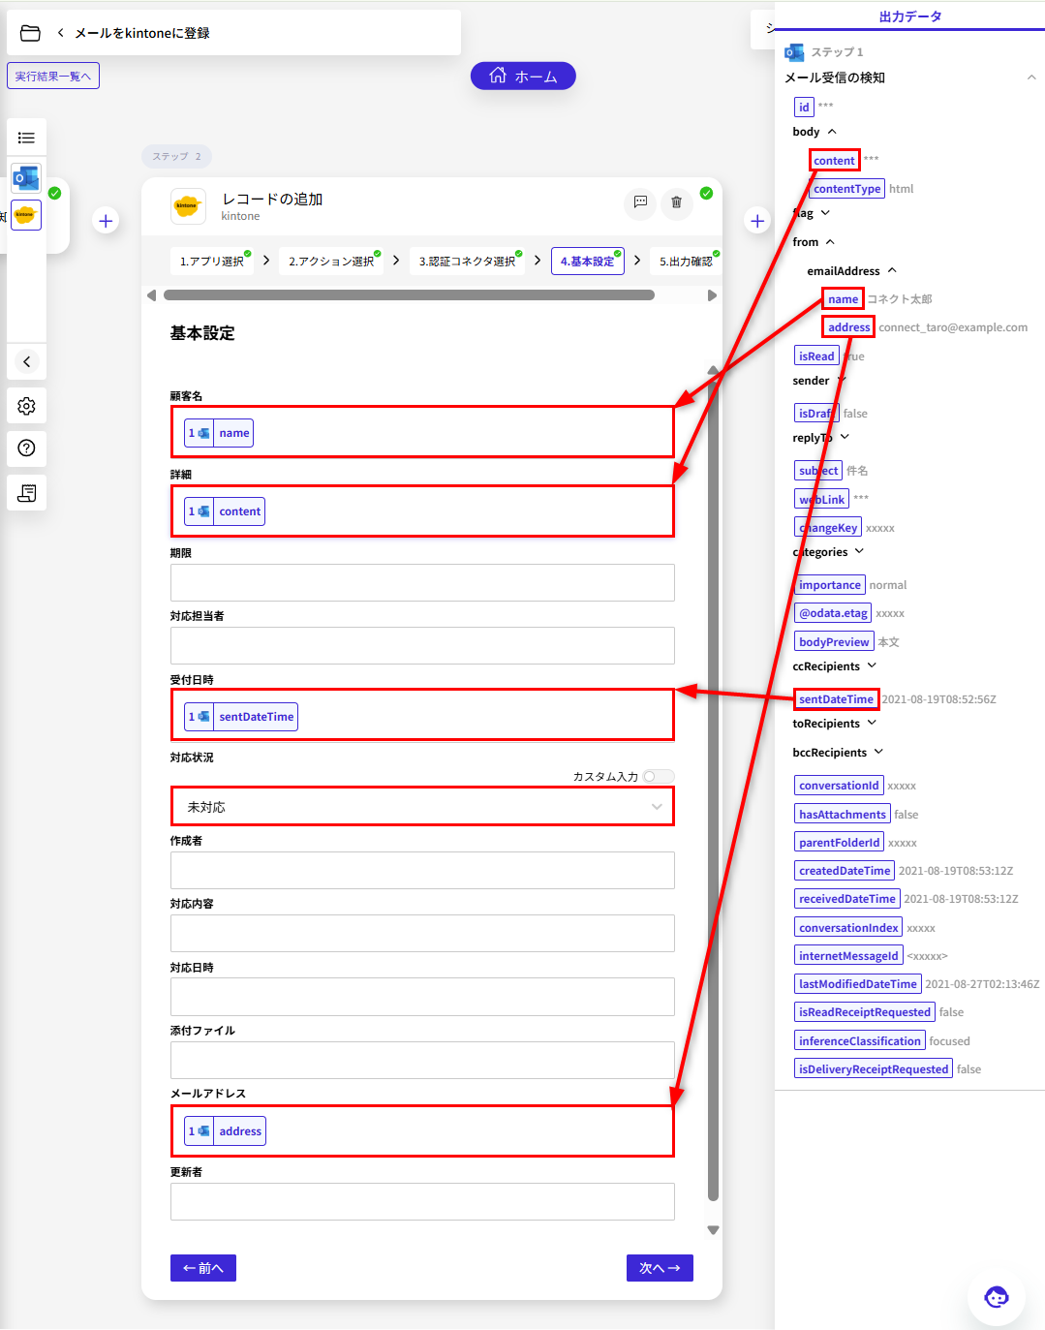Click the 添付ファイル input field
The height and width of the screenshot is (1330, 1045).
(422, 1060)
